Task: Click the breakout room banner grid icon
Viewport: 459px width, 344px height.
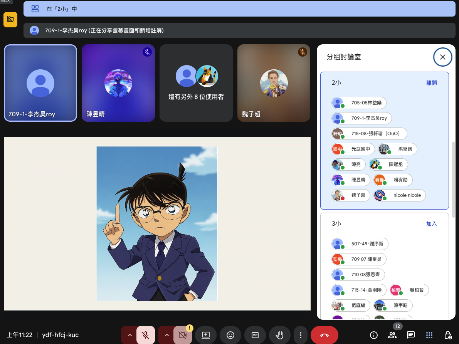Action: (x=35, y=9)
